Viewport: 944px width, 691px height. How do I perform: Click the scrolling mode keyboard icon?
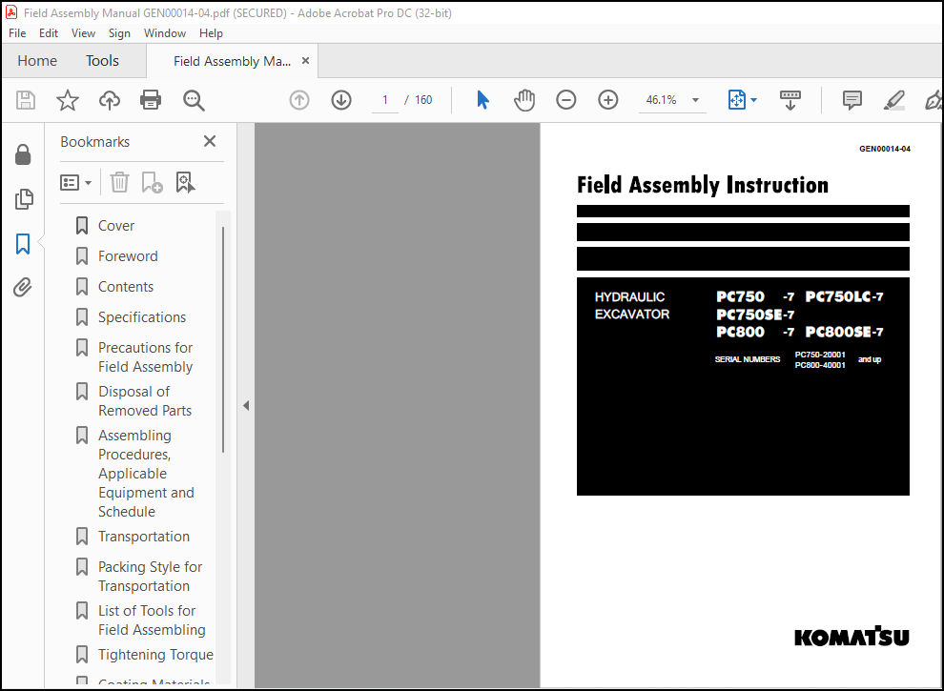pyautogui.click(x=790, y=100)
